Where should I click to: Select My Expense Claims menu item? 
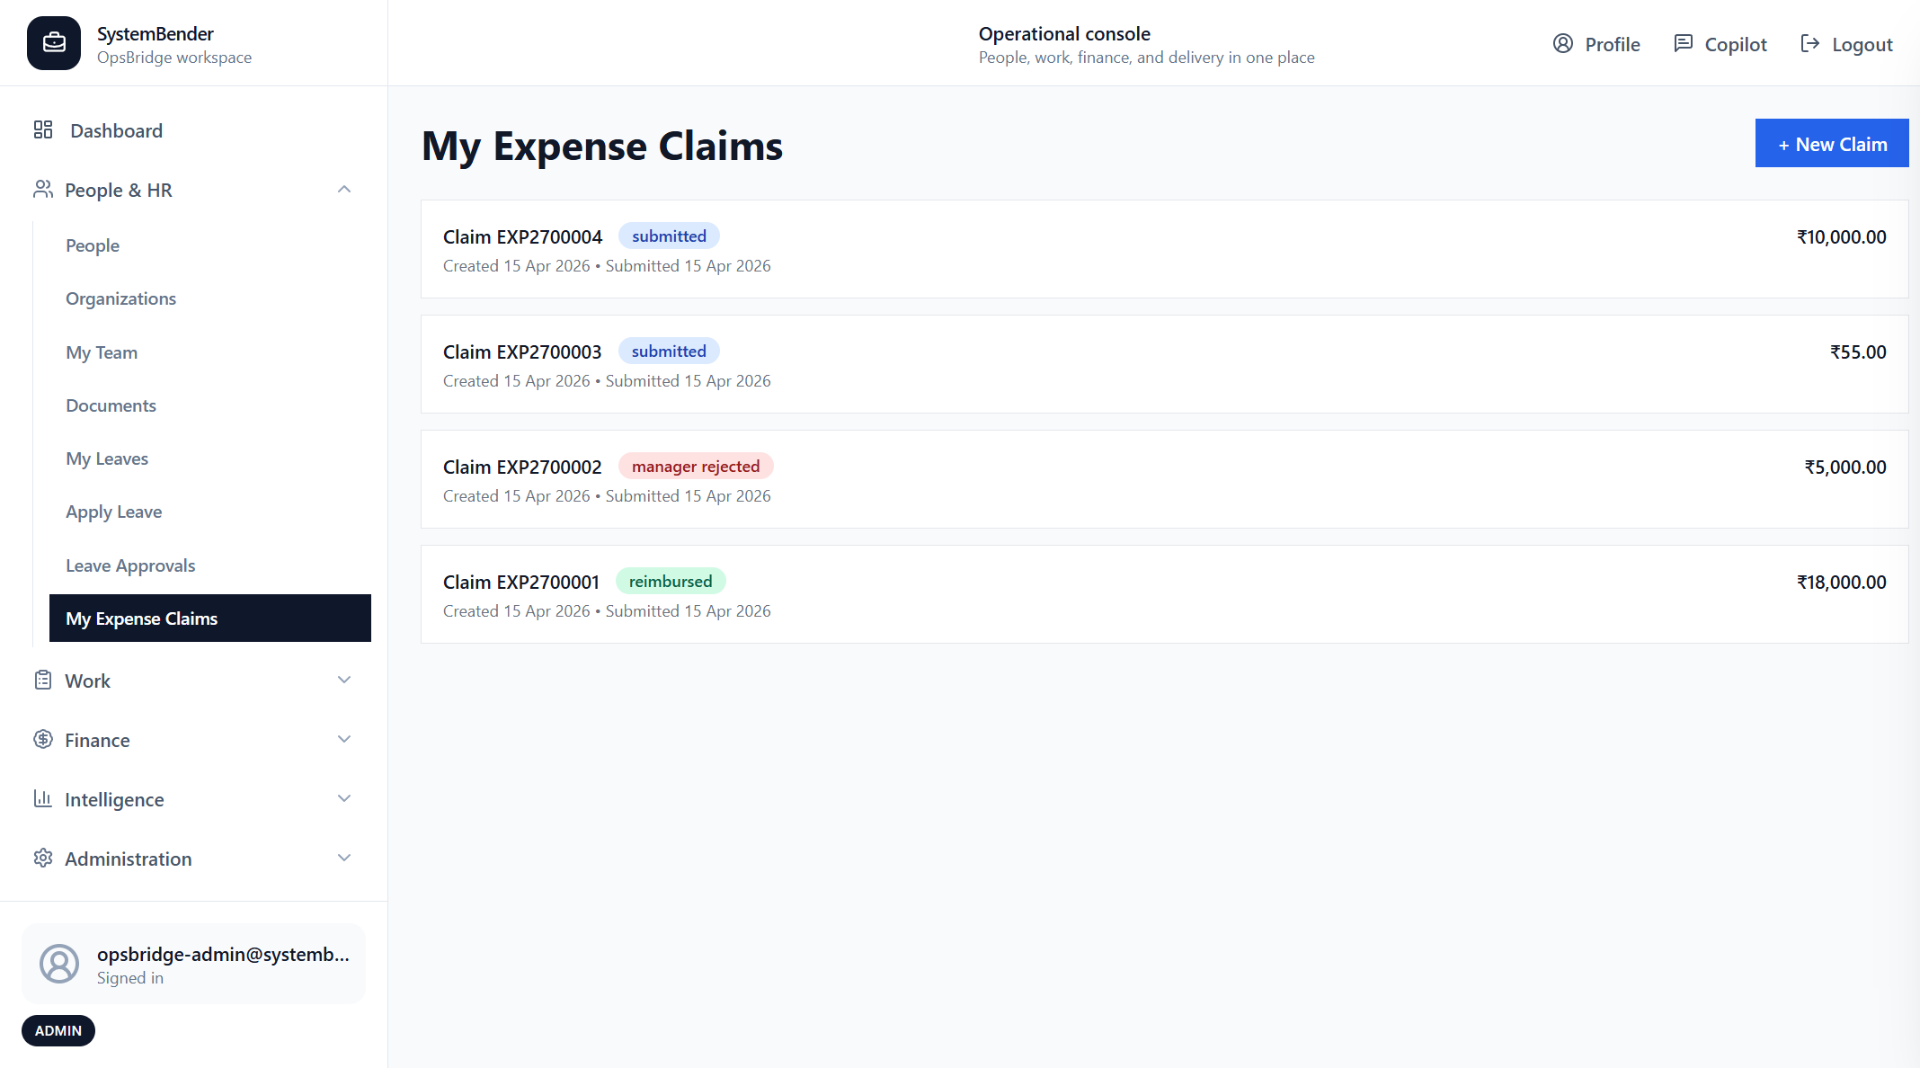tap(209, 619)
